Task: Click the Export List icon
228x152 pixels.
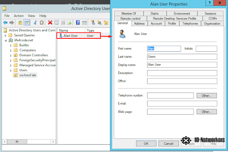Action: click(x=69, y=22)
